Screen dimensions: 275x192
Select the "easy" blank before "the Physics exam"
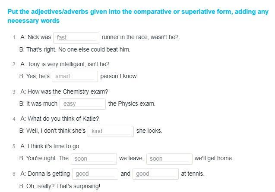[x=82, y=104]
